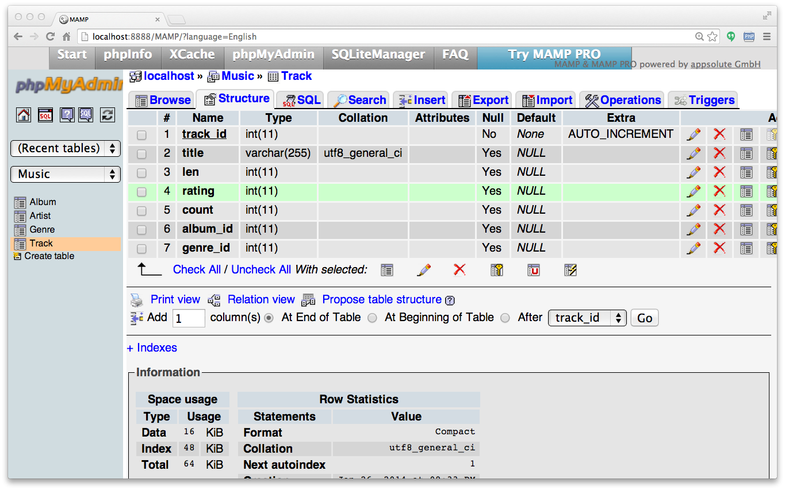This screenshot has height=490, width=785.
Task: Add primary key icon in With selected
Action: point(497,270)
